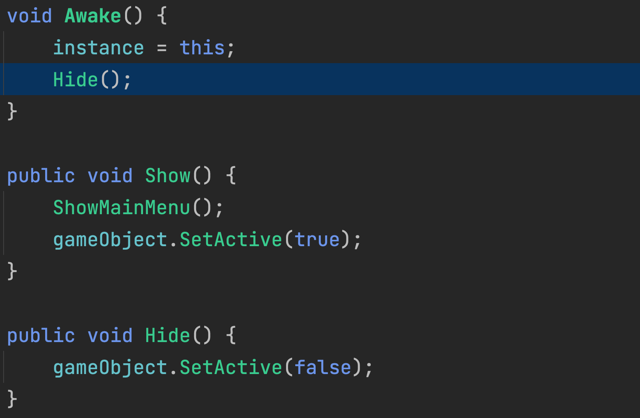
Task: Click the opening brace after Awake()
Action: pyautogui.click(x=162, y=16)
